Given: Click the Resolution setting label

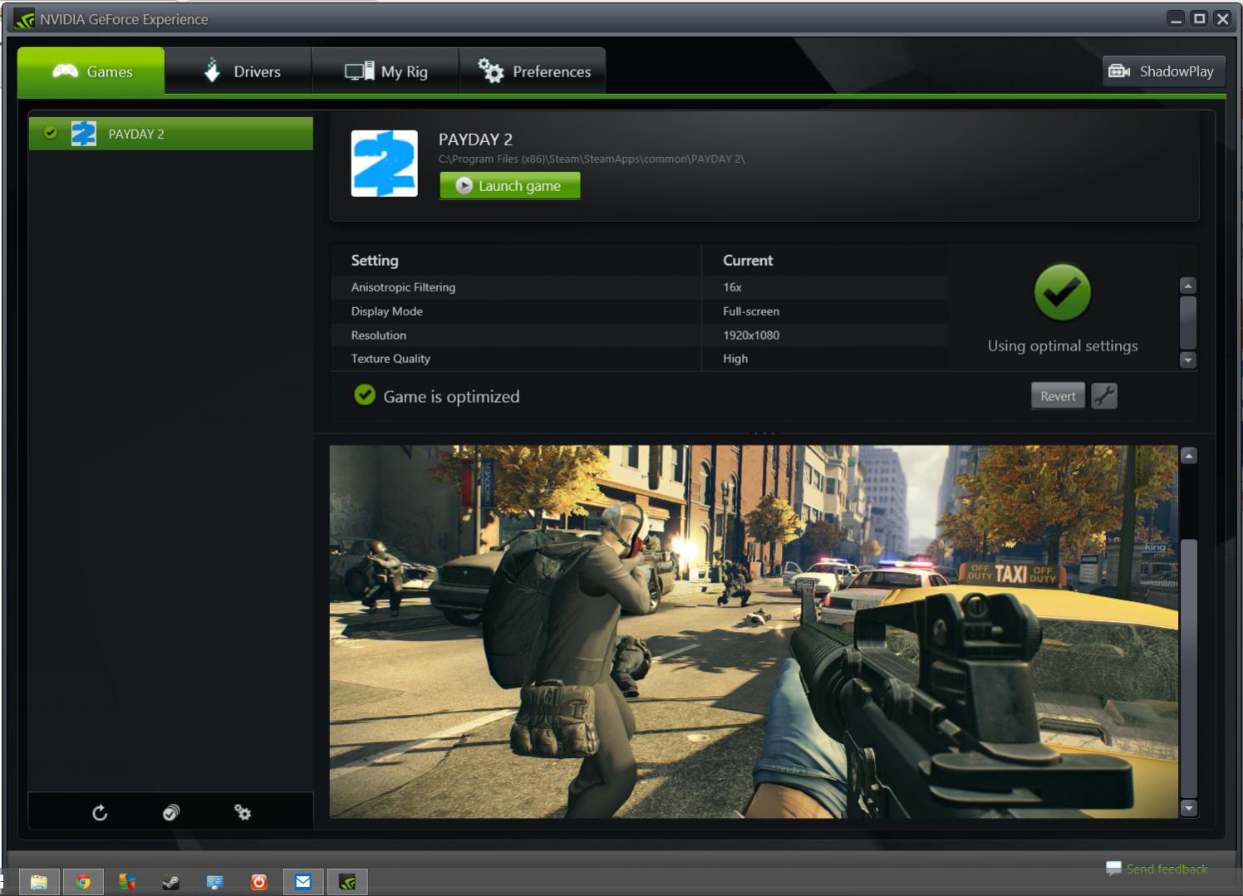Looking at the screenshot, I should pyautogui.click(x=379, y=335).
